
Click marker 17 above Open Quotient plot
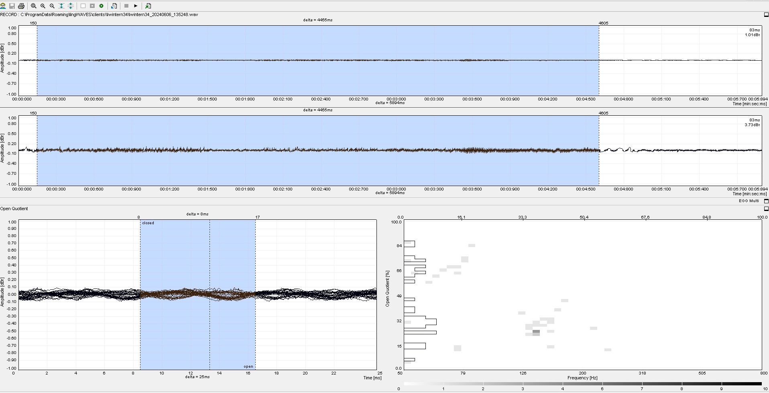pos(257,217)
